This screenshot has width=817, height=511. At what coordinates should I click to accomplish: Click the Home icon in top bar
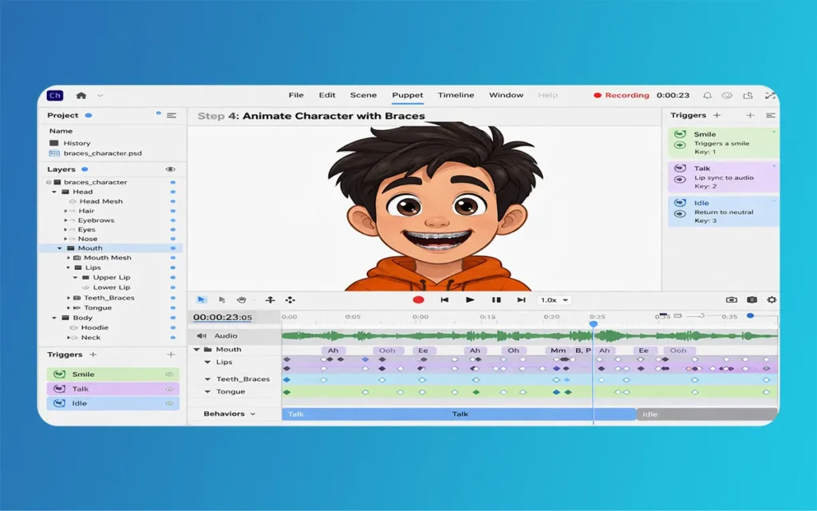point(81,96)
